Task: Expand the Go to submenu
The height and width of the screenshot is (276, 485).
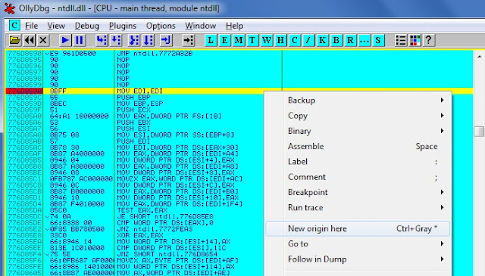Action: coord(358,244)
